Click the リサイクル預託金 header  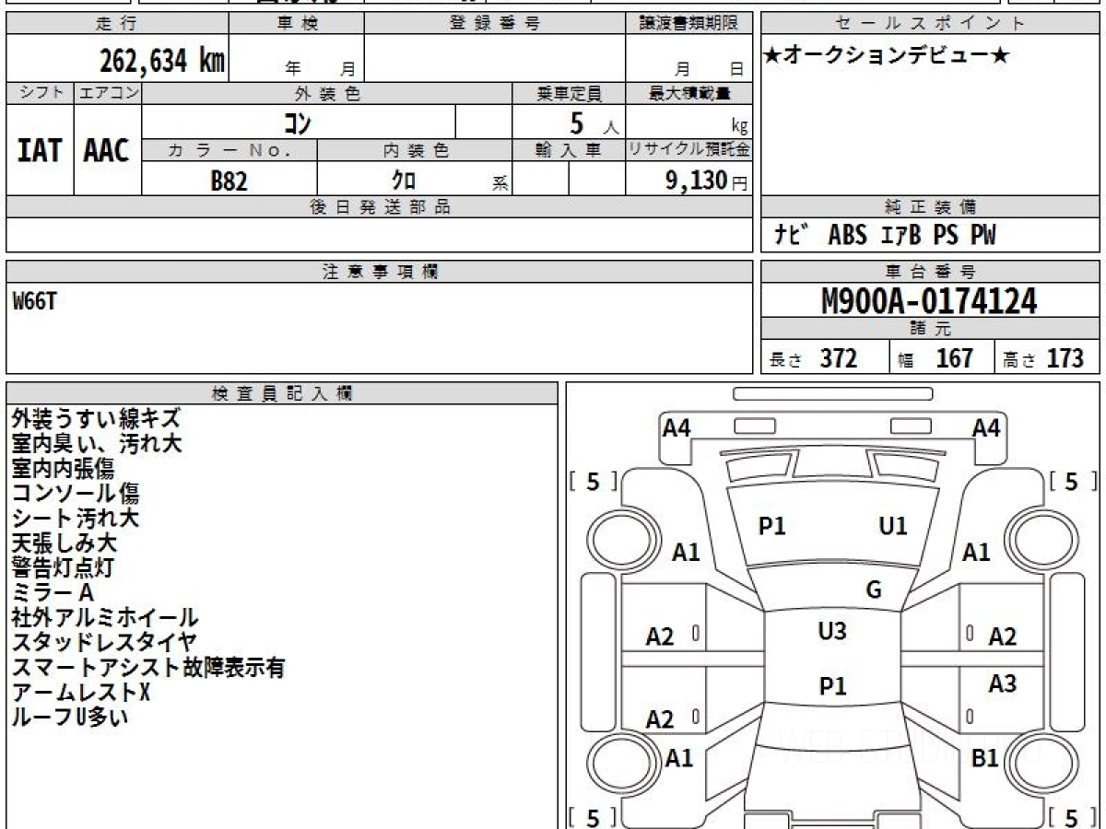689,151
